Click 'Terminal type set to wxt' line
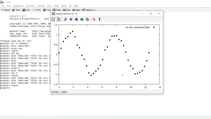Image resolution: width=211 pixels, height=119 pixels. (16, 41)
